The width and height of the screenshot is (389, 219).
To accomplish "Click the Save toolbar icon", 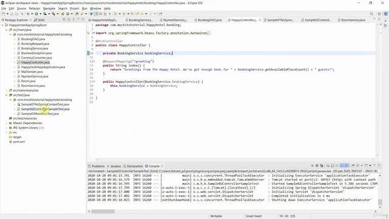I will pyautogui.click(x=12, y=14).
